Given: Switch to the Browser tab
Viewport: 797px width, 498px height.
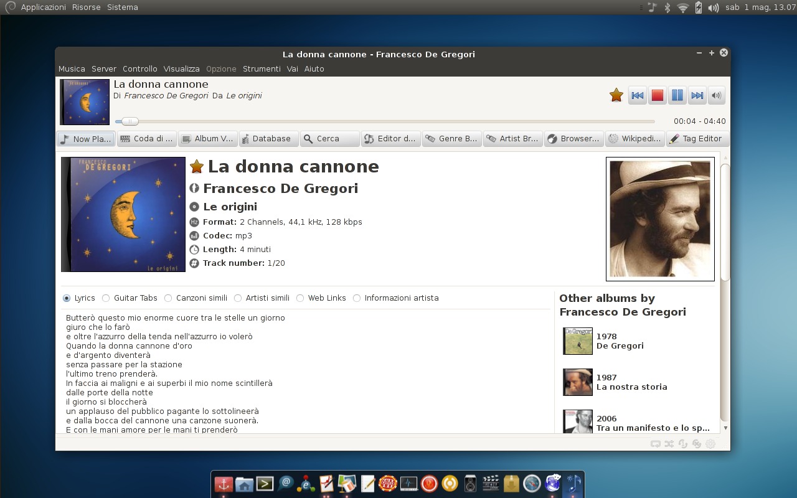Looking at the screenshot, I should pos(573,139).
